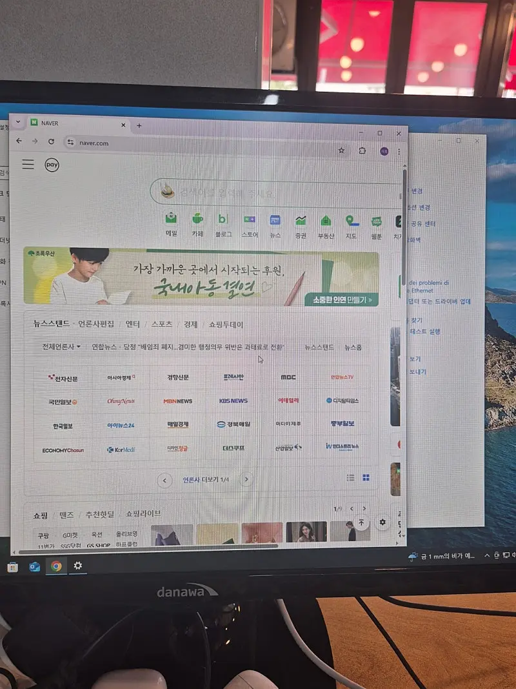Open the Chrome tab search dropdown arrow
This screenshot has height=689, width=516.
click(x=17, y=123)
